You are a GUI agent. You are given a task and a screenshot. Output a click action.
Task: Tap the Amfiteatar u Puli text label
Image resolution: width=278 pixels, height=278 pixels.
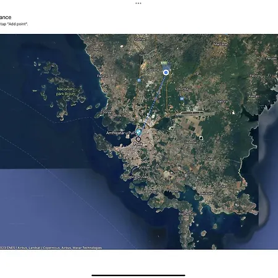[120, 133]
